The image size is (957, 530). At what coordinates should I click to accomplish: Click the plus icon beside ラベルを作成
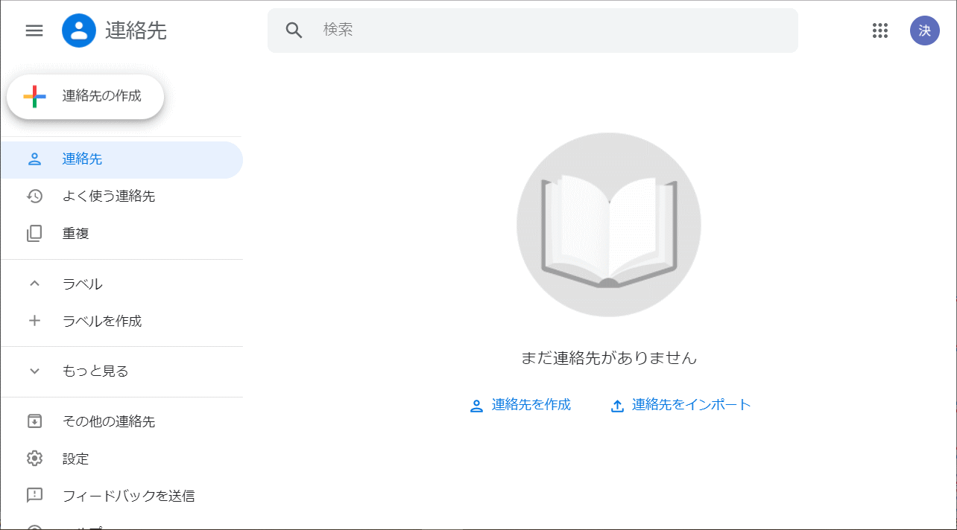34,320
